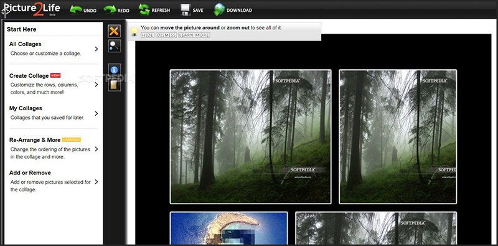Click the REDO label in toolbar

pos(123,11)
